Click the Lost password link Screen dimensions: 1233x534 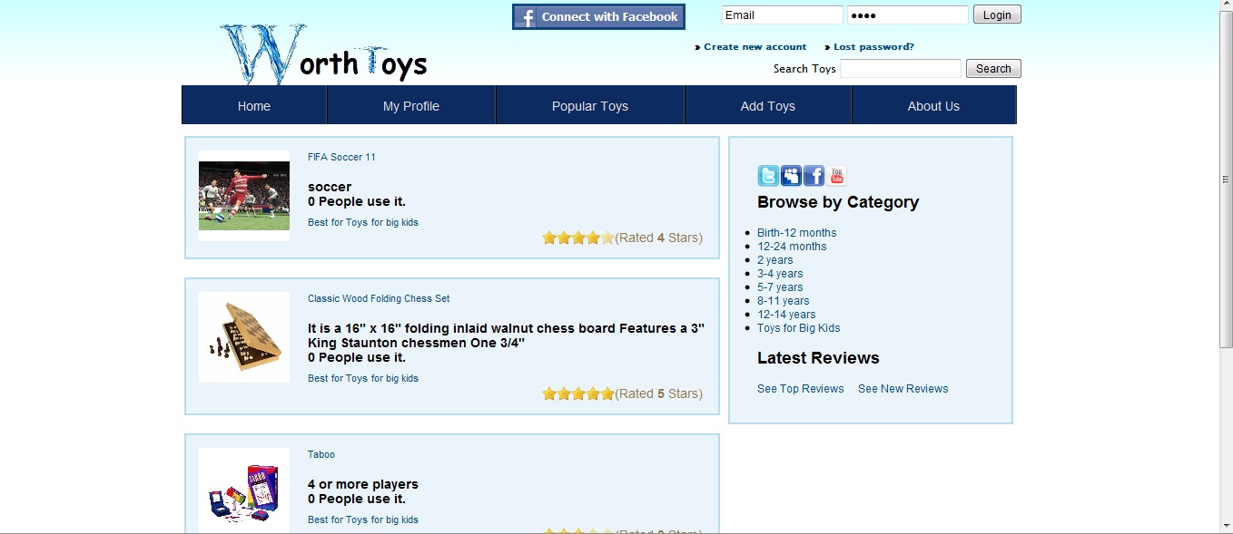873,47
